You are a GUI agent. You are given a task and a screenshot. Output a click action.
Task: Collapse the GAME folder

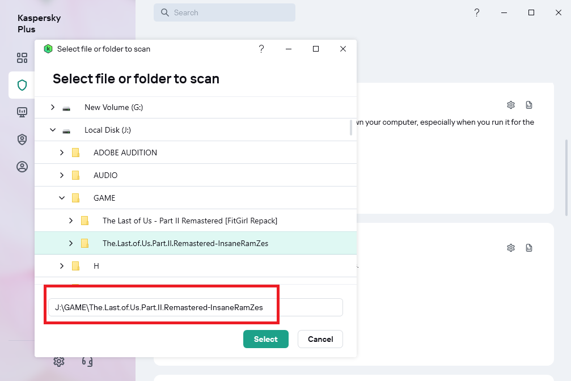point(62,198)
